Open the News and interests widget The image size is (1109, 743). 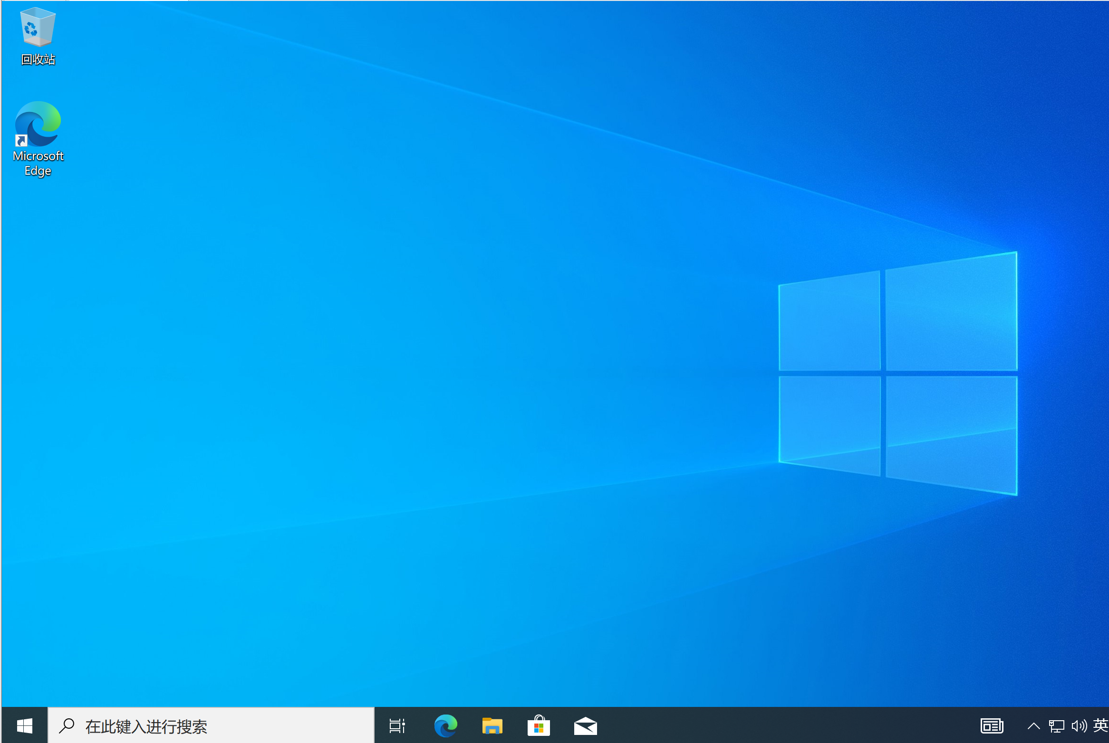click(992, 725)
